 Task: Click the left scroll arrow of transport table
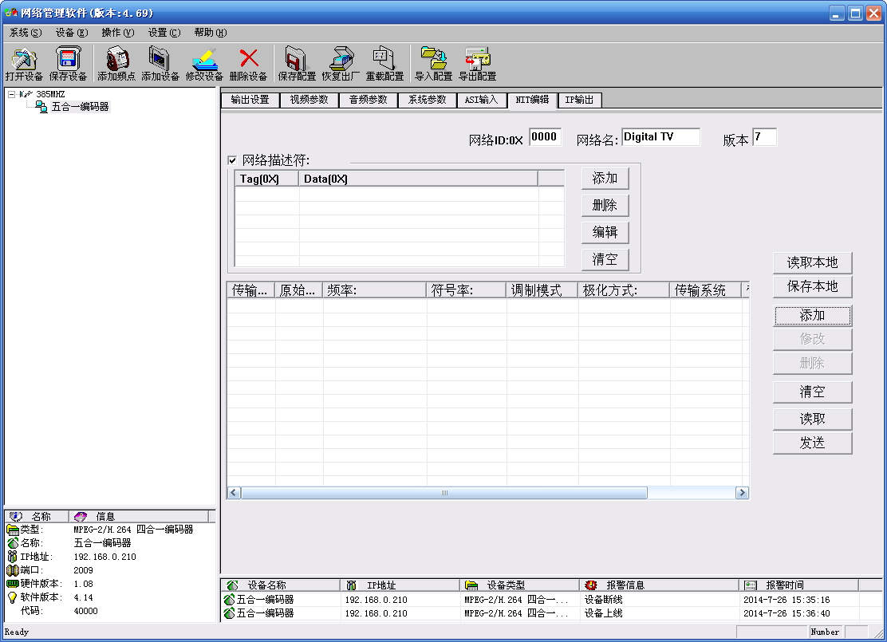pos(234,493)
